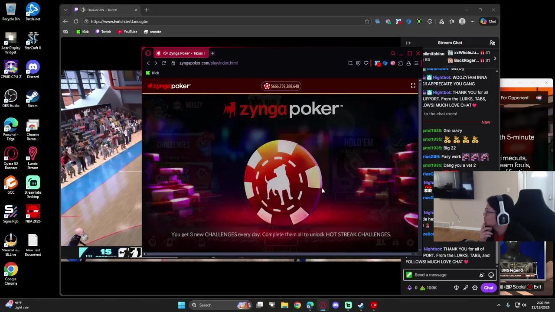Open Edge settings and more ellipsis
555x312 pixels.
click(x=472, y=21)
